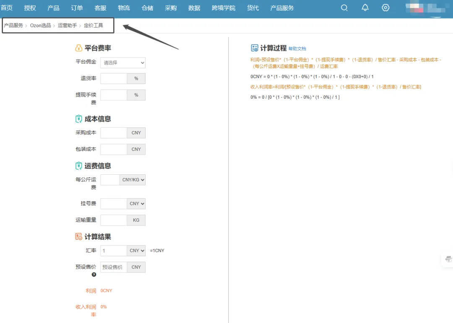Open the 平台佣金 请选择 dropdown
Screen dimensions: 453x323
[123, 63]
